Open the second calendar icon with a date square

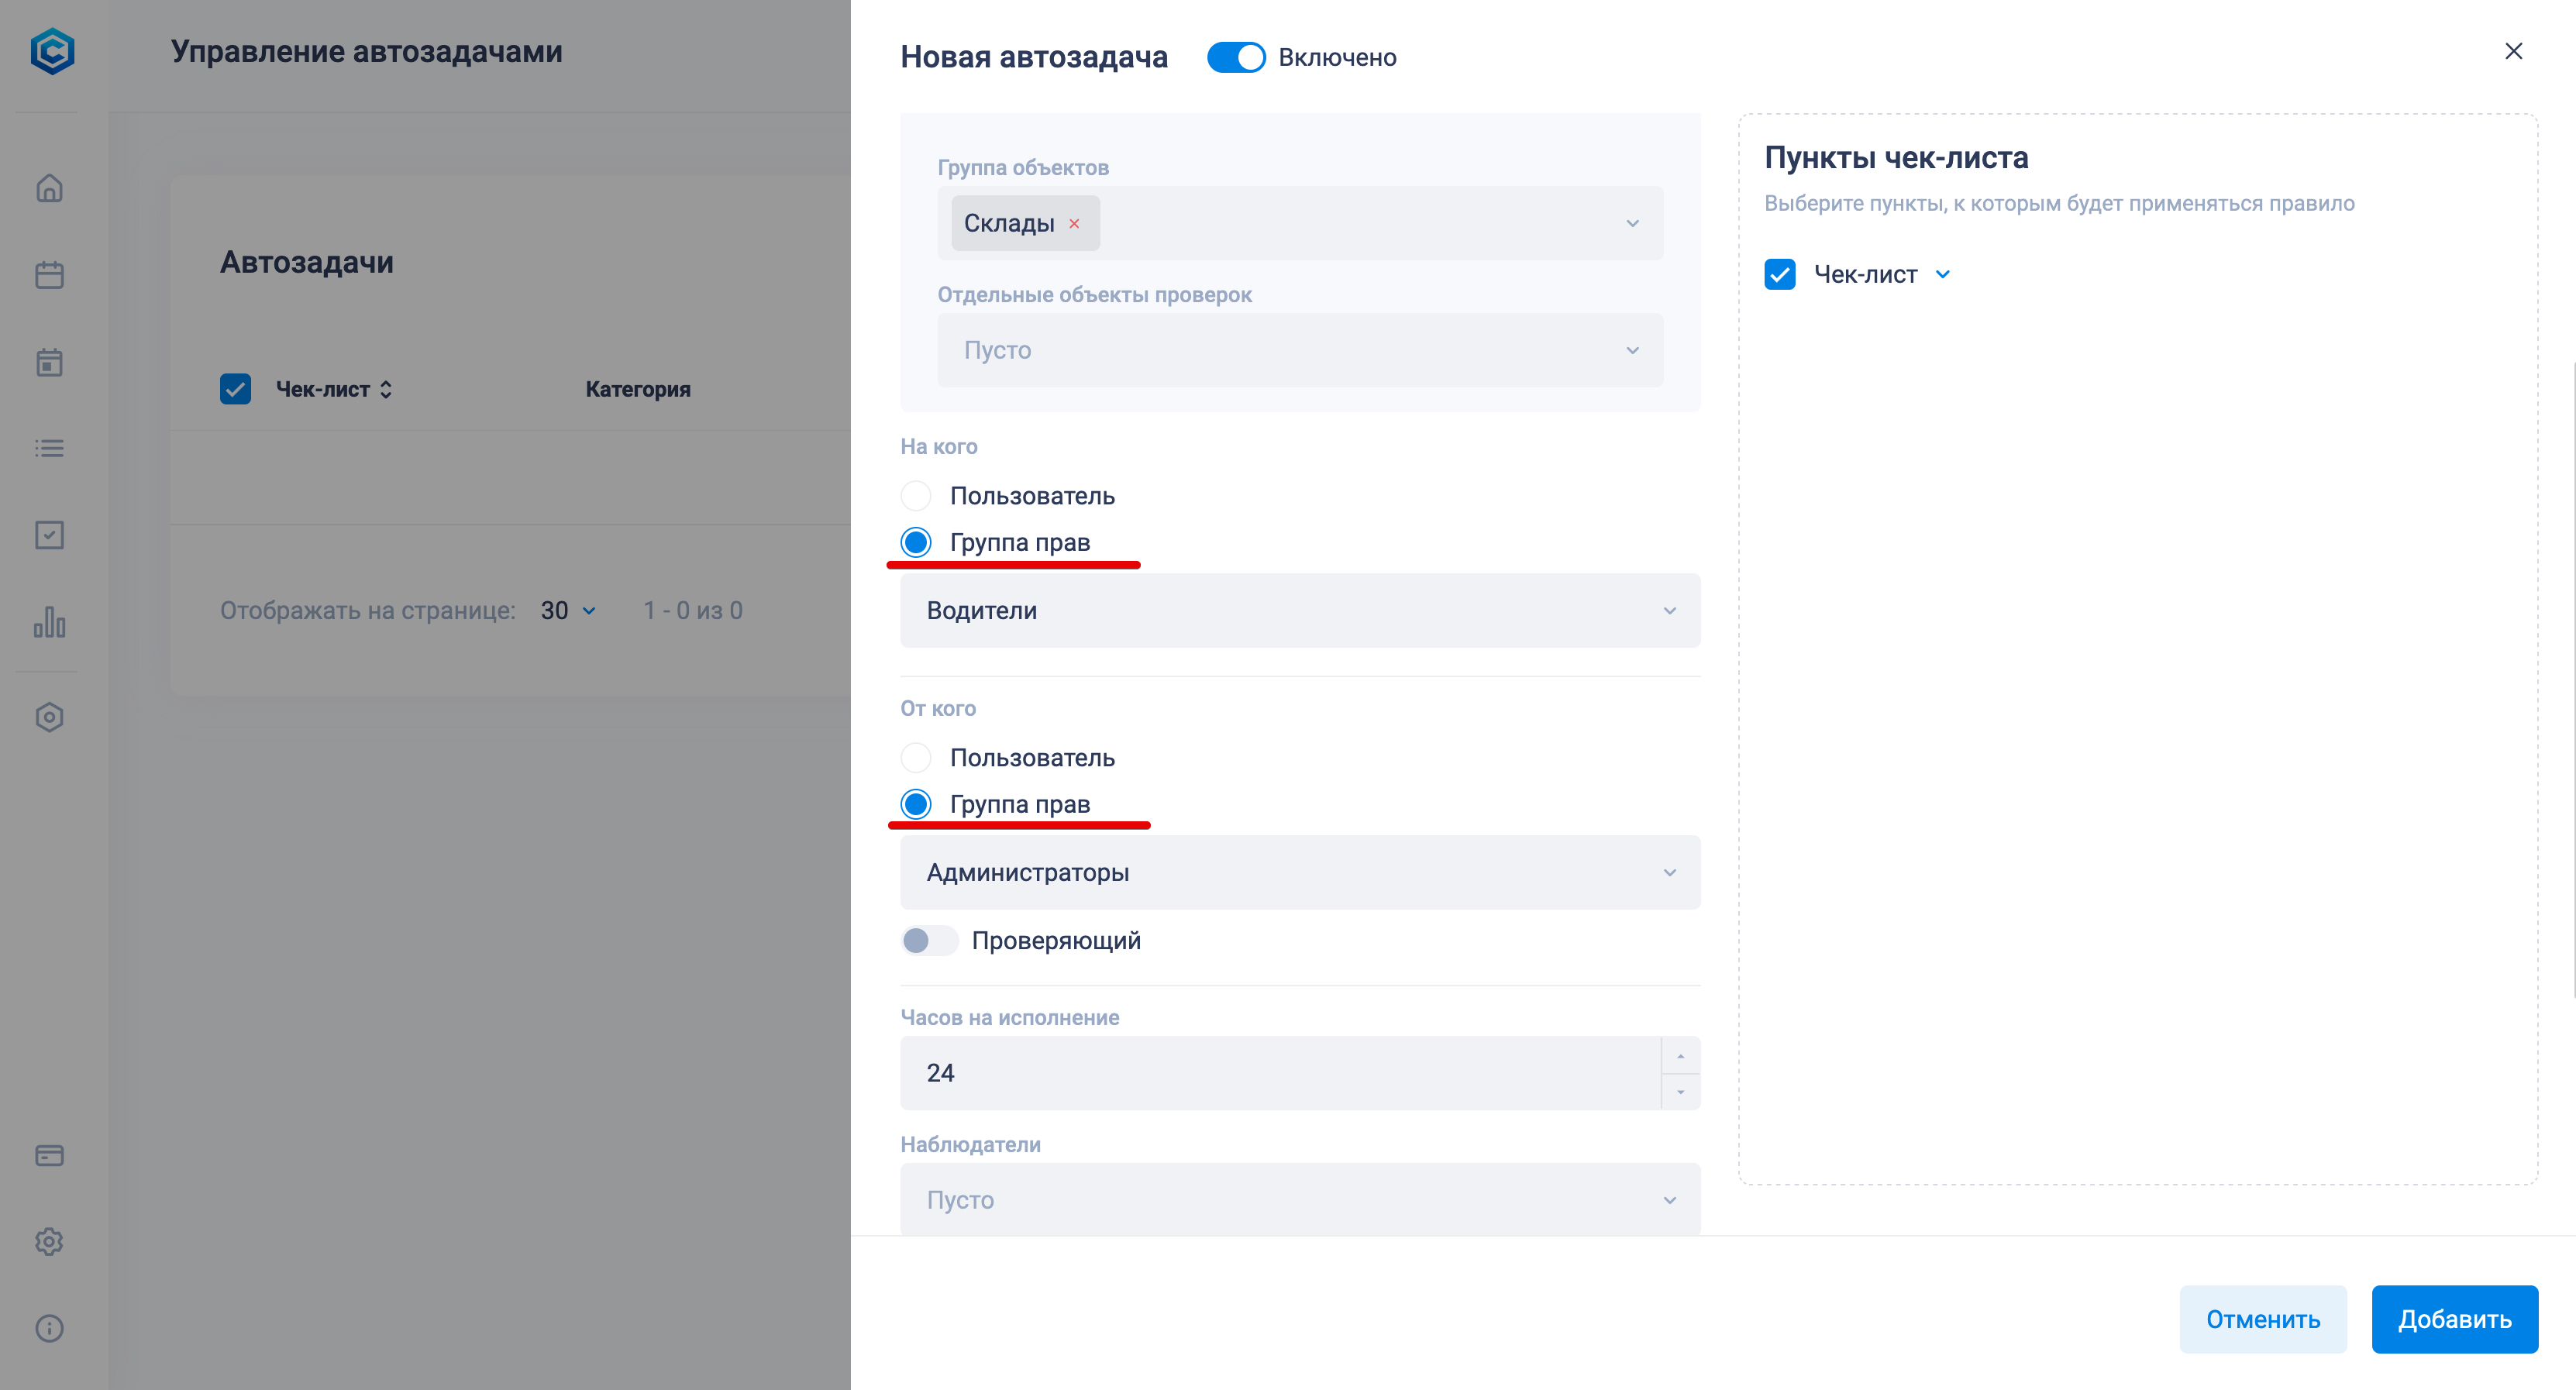[49, 362]
